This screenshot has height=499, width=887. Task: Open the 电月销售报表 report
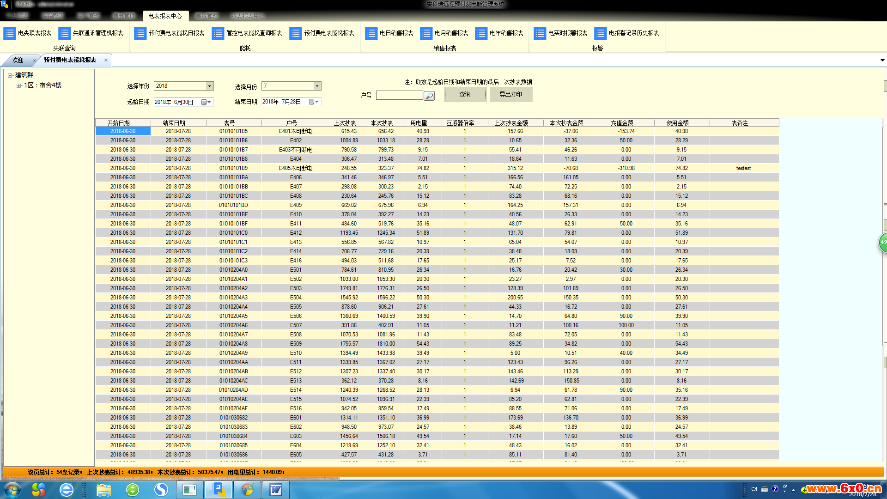pyautogui.click(x=444, y=33)
